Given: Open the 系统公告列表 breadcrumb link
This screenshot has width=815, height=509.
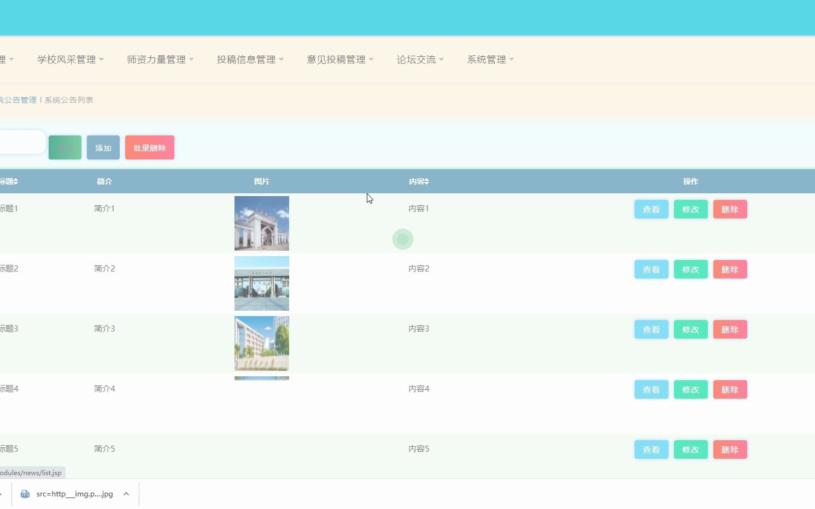Looking at the screenshot, I should point(68,100).
